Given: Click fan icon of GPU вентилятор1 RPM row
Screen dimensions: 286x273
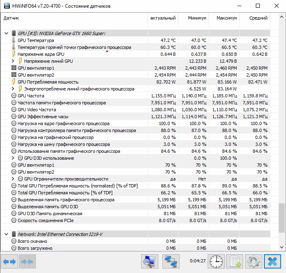Looking at the screenshot, I should coord(14,68).
